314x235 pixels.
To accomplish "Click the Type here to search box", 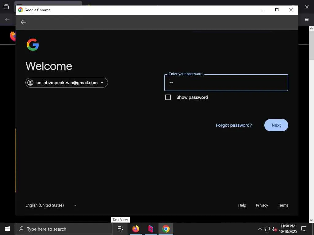I will coord(64,229).
